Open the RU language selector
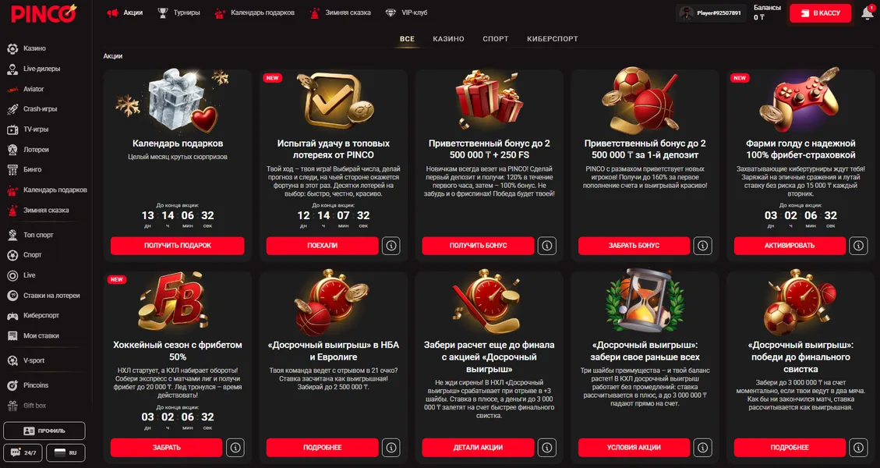The image size is (880, 468). 65,453
